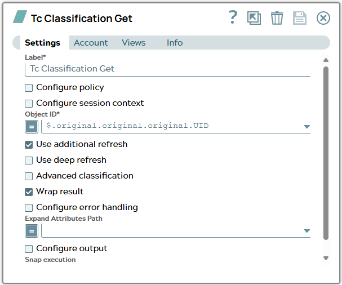
Task: Click the 'Tc Classification Get' dialog title
Action: [x=82, y=19]
